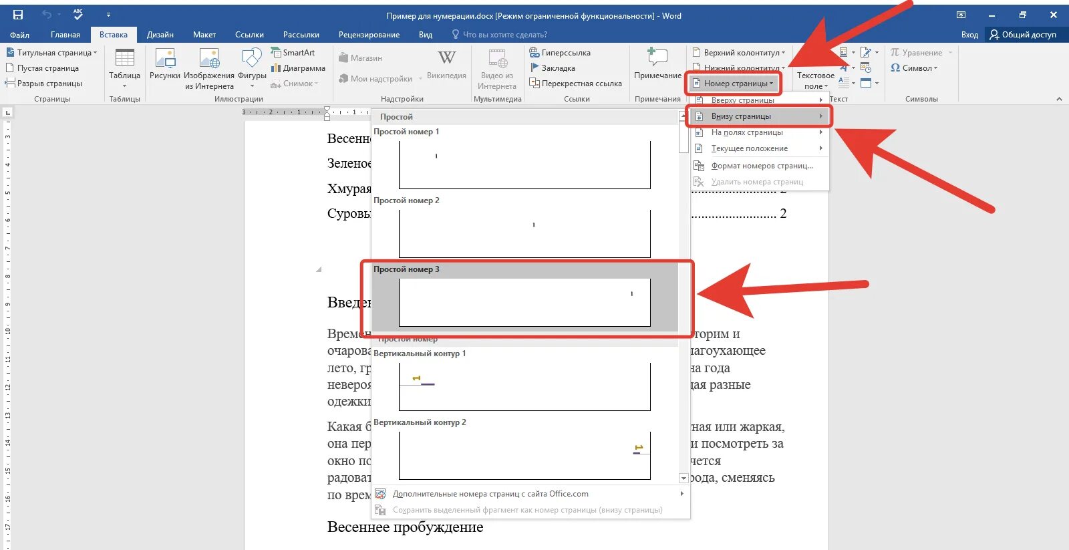Customize the Quick Access Toolbar dropdown

[108, 14]
